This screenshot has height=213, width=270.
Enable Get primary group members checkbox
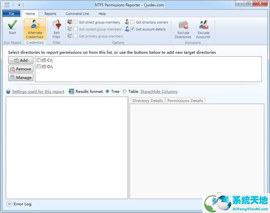pyautogui.click(x=76, y=36)
